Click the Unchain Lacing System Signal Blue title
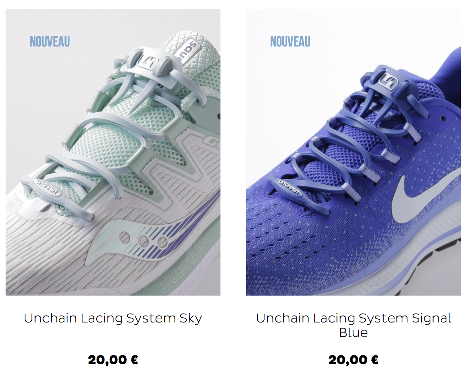Viewport: 473px width, 373px height. (x=354, y=325)
